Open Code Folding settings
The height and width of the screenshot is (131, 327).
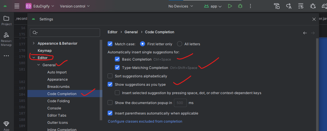coord(58,101)
